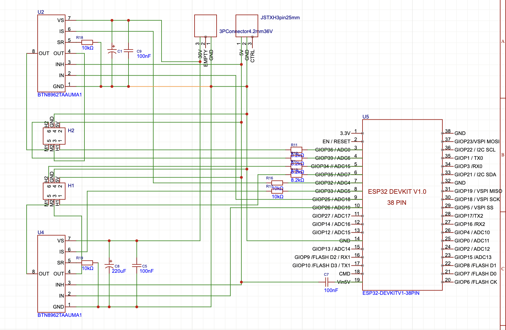Click the GIOP27 / ADC17 pin label

click(331, 216)
